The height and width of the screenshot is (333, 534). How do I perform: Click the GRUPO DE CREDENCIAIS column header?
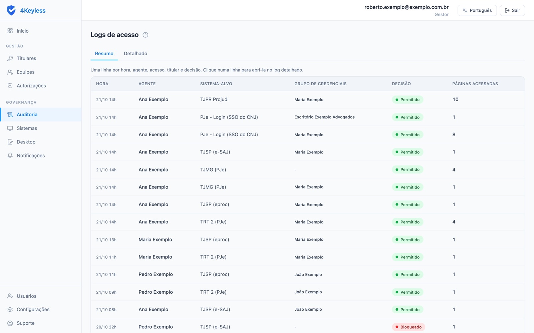pos(320,84)
